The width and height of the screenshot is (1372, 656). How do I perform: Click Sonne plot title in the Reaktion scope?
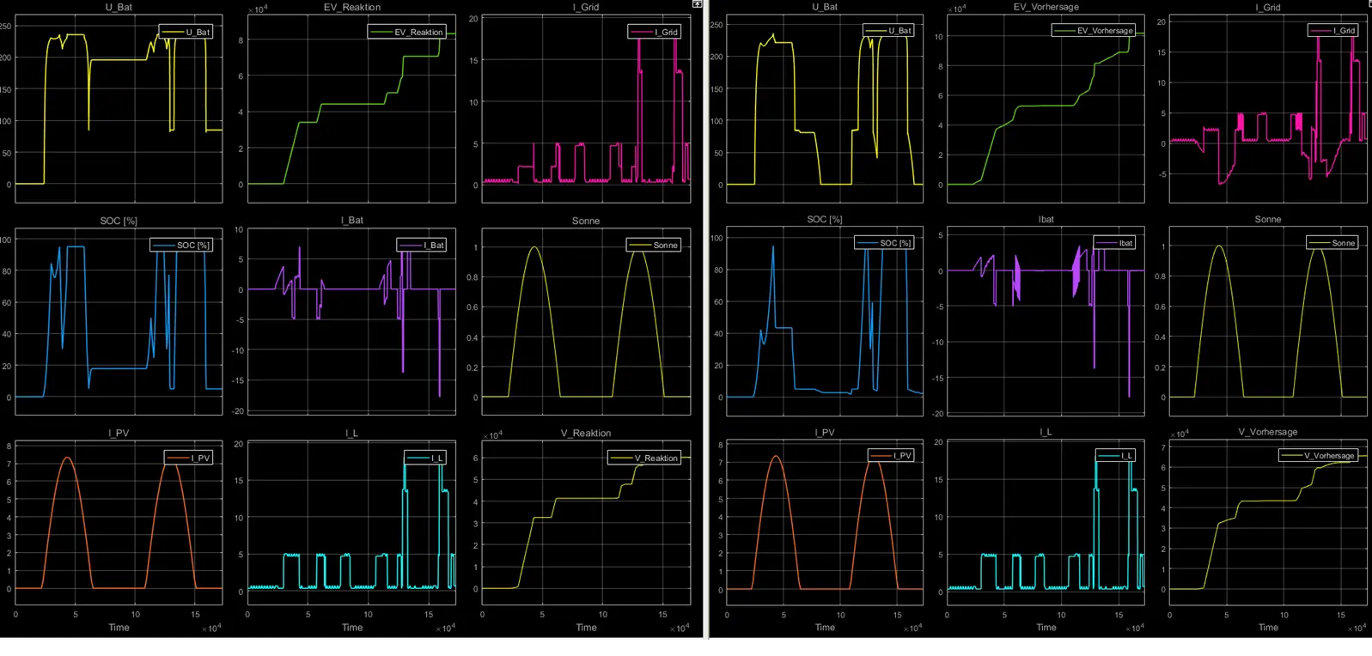click(586, 221)
